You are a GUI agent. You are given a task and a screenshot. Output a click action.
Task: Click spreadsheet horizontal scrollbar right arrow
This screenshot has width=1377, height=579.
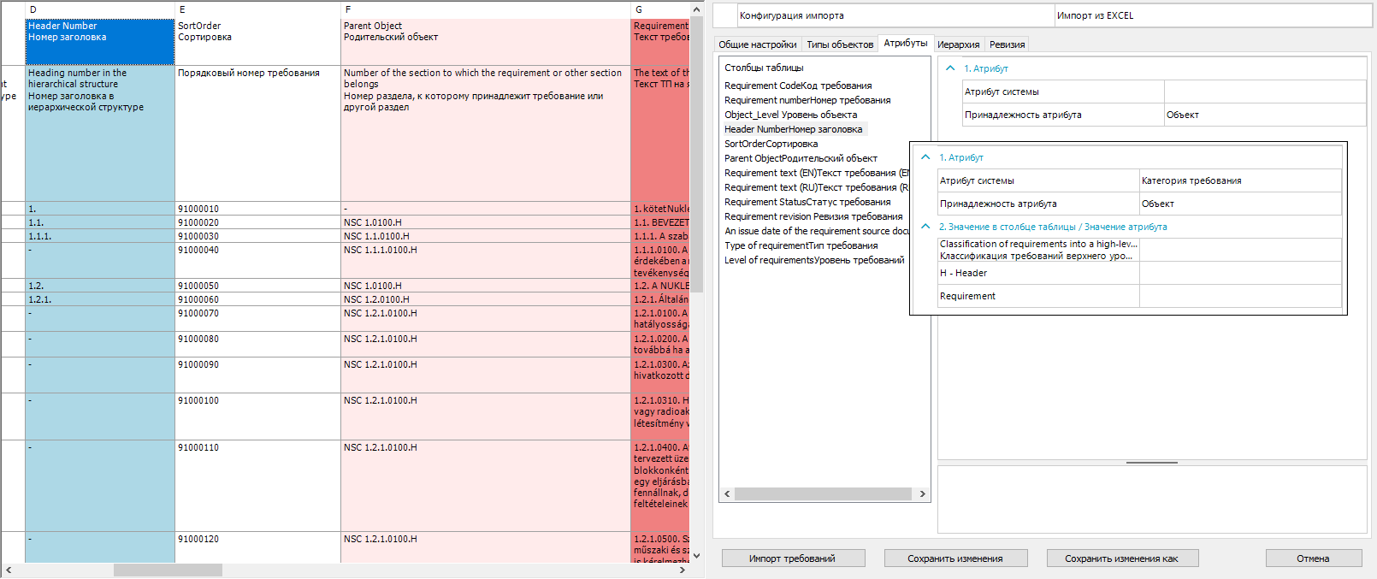coord(683,570)
